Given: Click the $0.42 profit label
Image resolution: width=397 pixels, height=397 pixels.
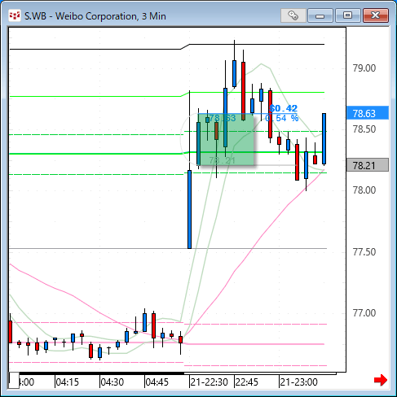Looking at the screenshot, I should 284,108.
